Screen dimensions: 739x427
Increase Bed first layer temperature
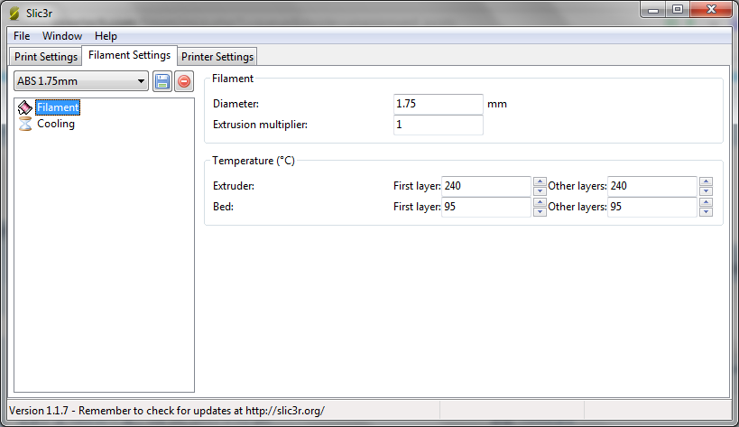click(540, 202)
